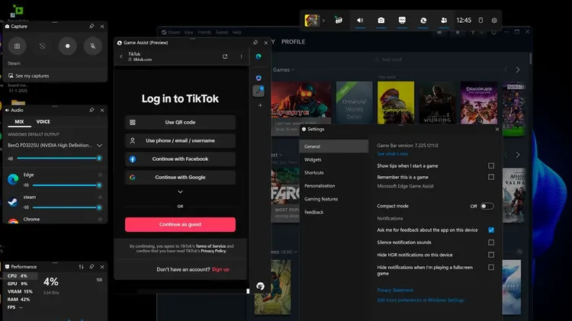Choose Use phone / email / username
Screen dimensions: 572x321
180,140
